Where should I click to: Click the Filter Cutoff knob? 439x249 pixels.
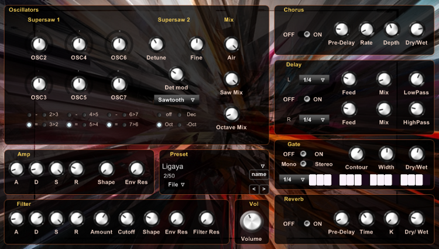click(x=126, y=219)
